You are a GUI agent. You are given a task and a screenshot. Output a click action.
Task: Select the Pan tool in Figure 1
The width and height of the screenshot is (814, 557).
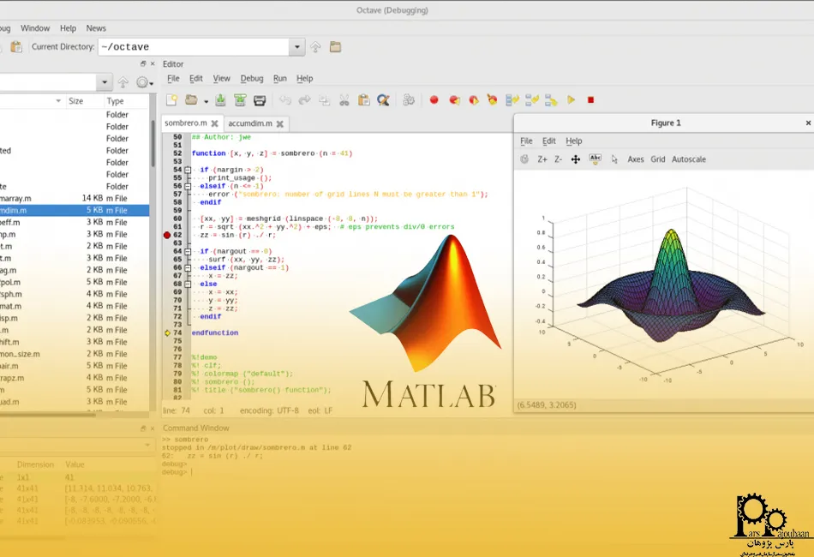pyautogui.click(x=576, y=159)
